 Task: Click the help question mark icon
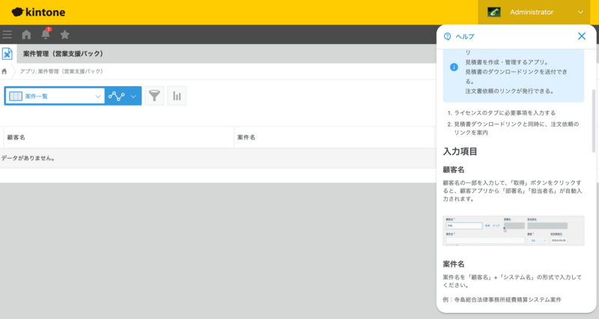[448, 36]
